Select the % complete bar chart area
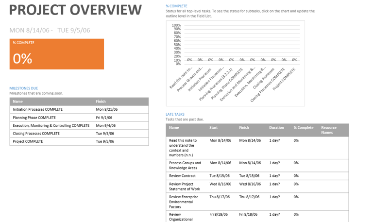This screenshot has width=373, height=222. coord(235,63)
